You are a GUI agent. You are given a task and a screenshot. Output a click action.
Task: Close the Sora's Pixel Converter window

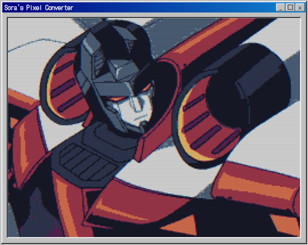[300, 7]
